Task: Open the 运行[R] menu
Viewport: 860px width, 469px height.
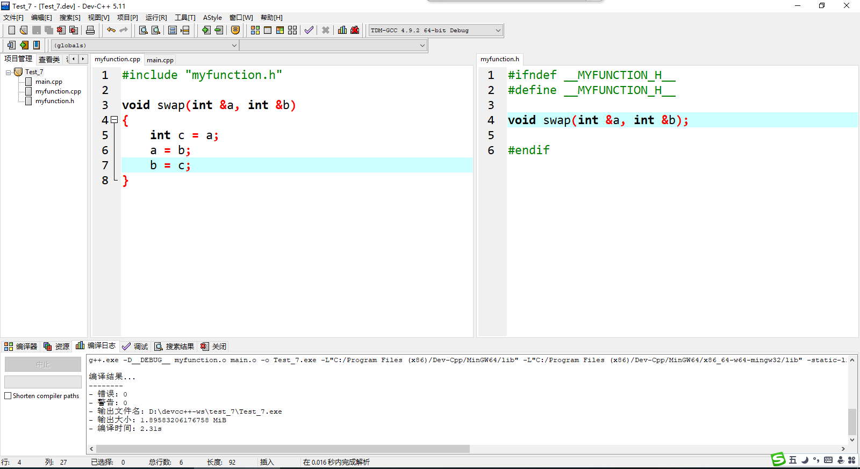Action: [x=156, y=18]
